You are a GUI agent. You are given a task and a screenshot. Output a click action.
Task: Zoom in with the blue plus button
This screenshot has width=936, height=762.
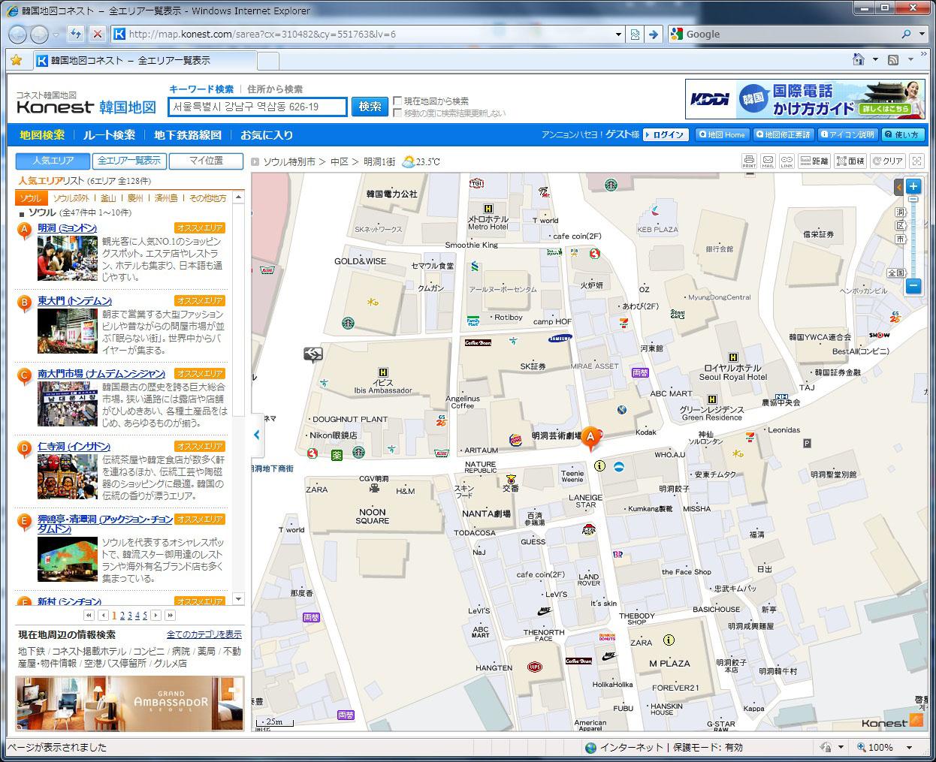pos(913,187)
